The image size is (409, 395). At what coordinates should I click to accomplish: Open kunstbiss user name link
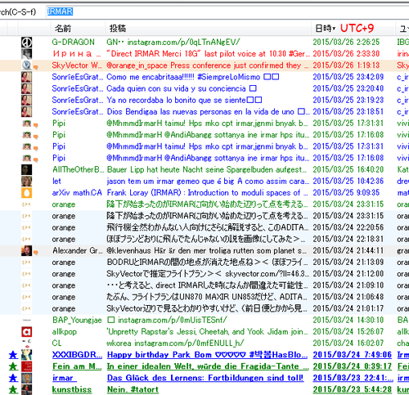72,389
